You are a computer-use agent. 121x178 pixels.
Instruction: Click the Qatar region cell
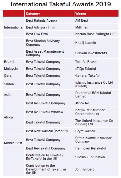click(x=13, y=76)
